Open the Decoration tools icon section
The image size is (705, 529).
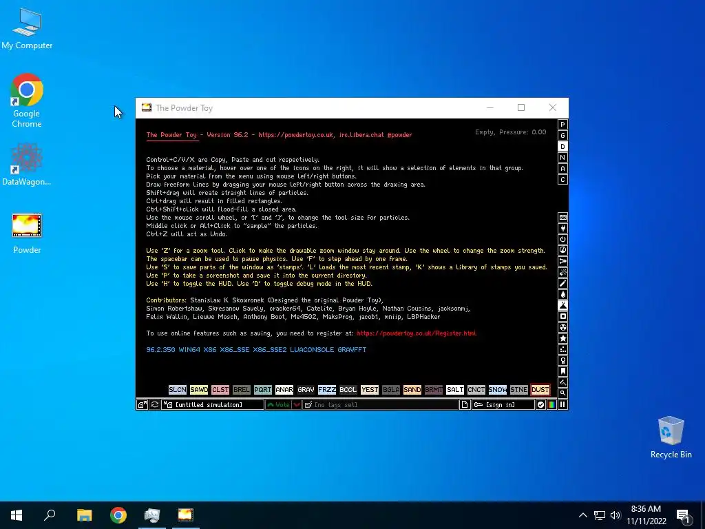click(x=562, y=382)
